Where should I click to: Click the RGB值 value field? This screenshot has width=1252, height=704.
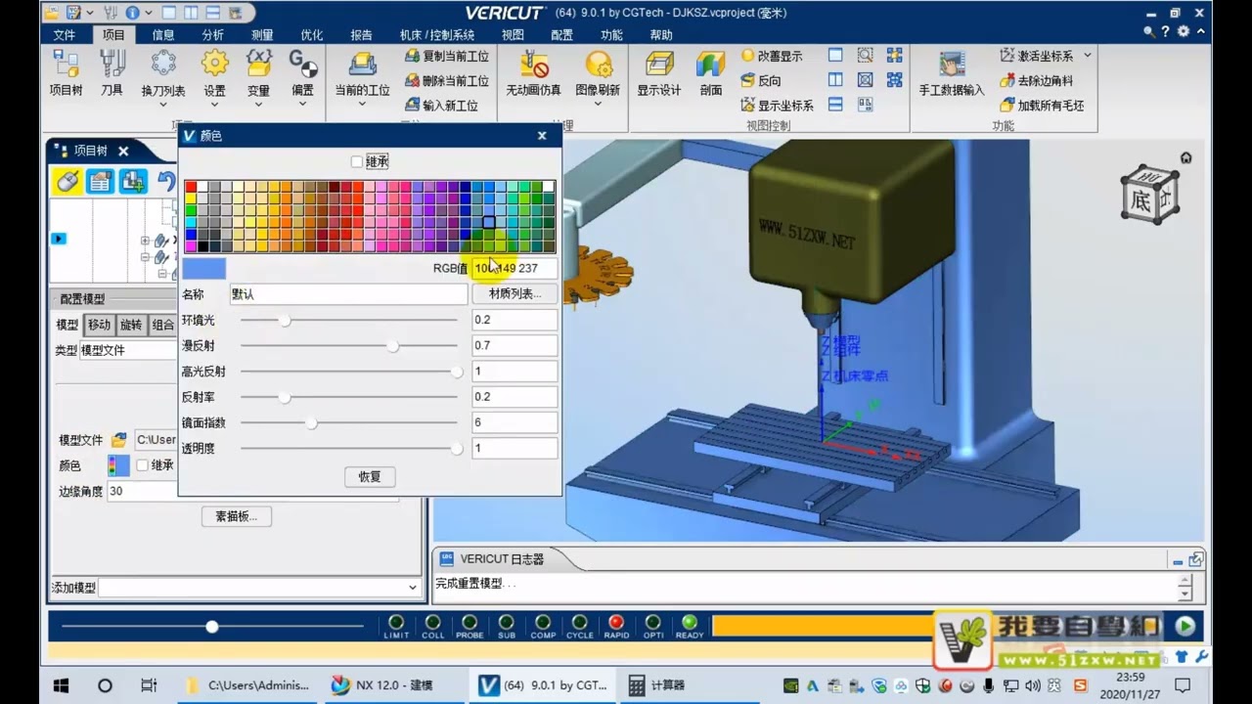point(514,268)
